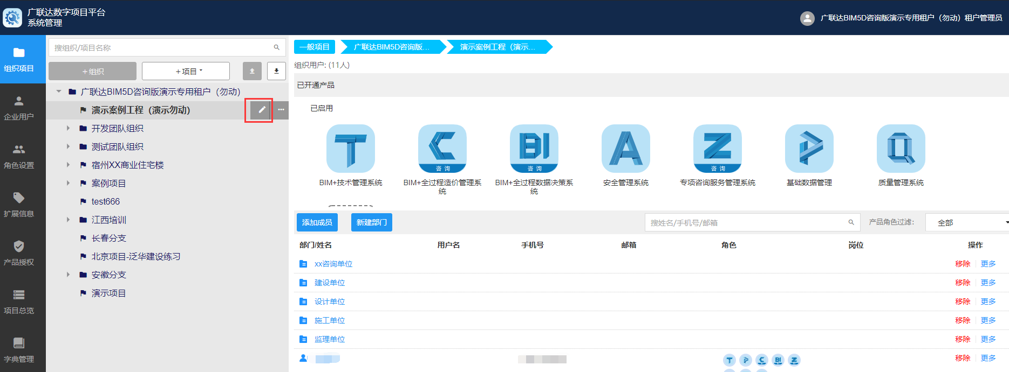Open the 产品授权 sidebar section
The image size is (1009, 372).
click(x=19, y=253)
